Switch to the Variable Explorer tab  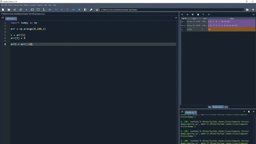[x=218, y=107]
